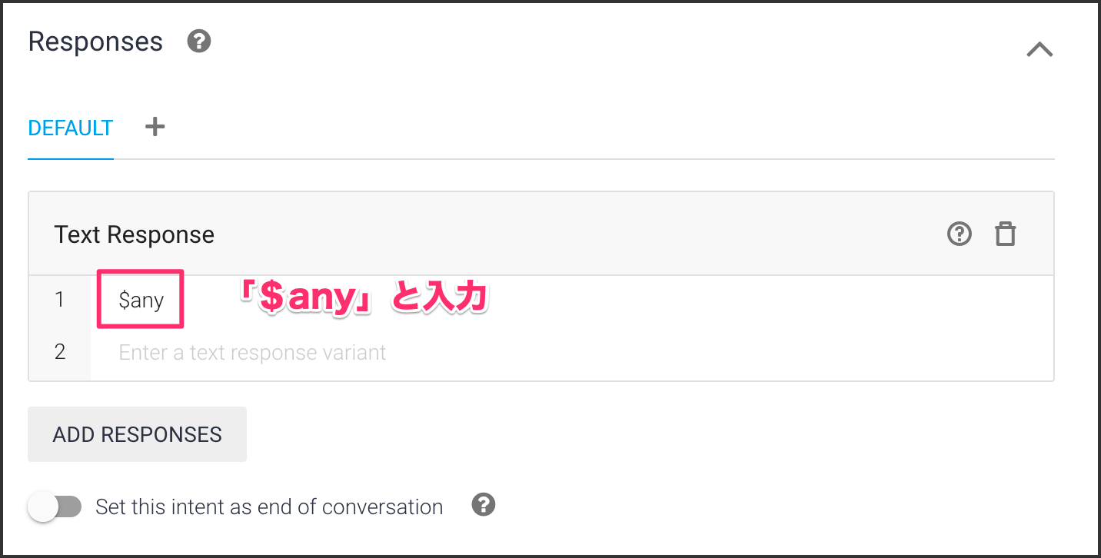
Task: Click the pink 「$any」と入力 annotation text
Action: 363,299
